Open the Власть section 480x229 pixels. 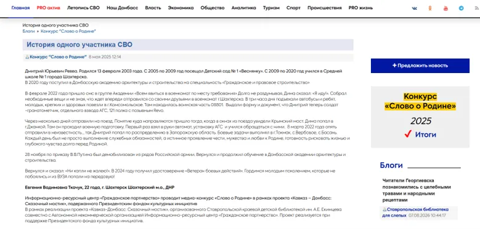[x=153, y=8]
